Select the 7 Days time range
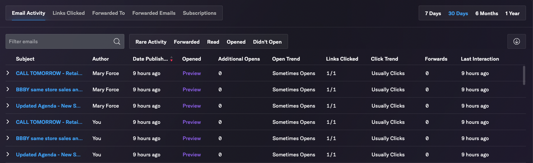Viewport: 533px width, 163px height. tap(433, 13)
